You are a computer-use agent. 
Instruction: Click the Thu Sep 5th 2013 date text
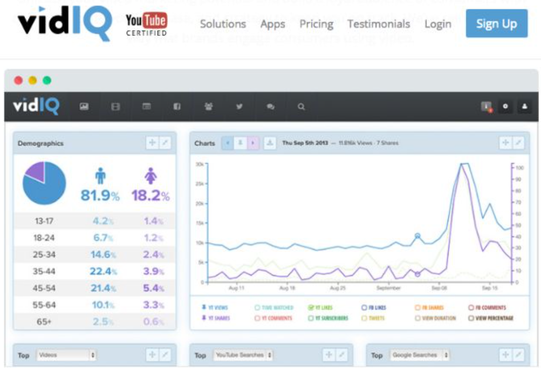305,143
